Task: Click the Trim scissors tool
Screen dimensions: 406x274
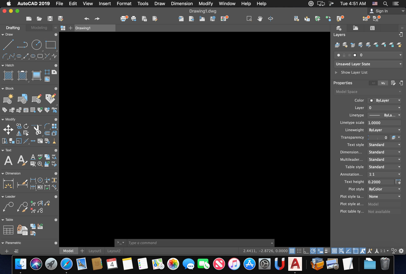Action: [37, 129]
